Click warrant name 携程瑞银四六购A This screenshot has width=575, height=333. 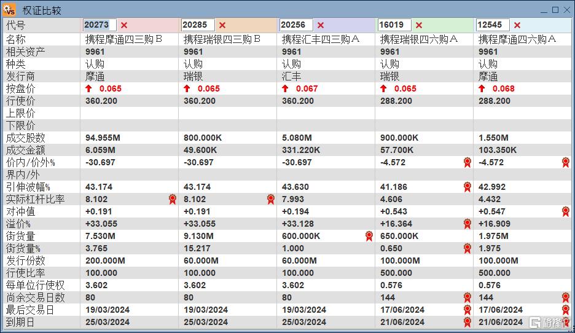pos(419,39)
